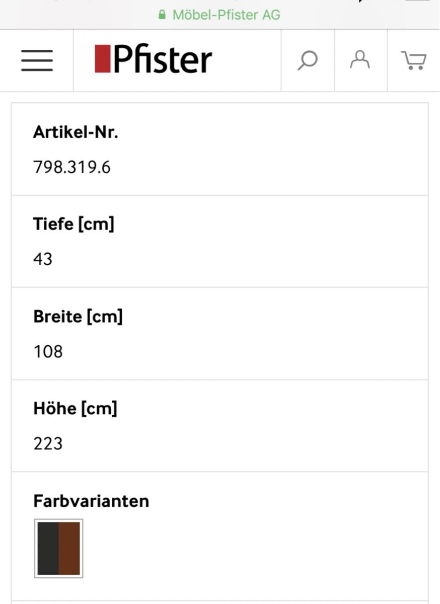This screenshot has width=440, height=604.
Task: Click the Artikel-Nr. label
Action: (76, 132)
